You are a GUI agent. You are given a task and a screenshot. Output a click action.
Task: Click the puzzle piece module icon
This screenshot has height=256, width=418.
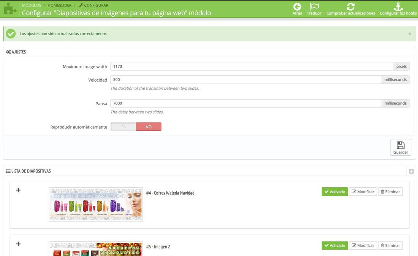click(x=10, y=9)
